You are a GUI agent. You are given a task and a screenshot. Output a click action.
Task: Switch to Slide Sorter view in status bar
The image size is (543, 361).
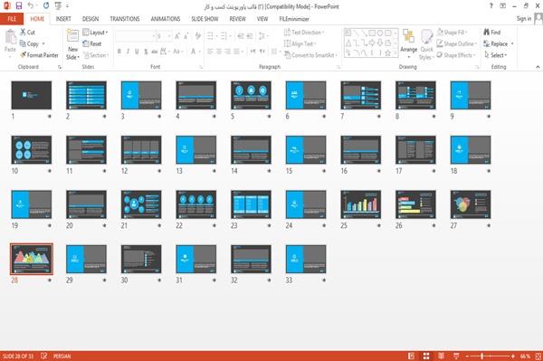pos(426,356)
